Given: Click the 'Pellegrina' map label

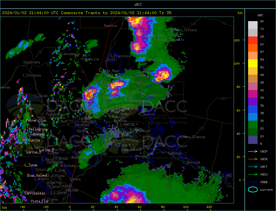Looking at the screenshot, I should pos(38,129).
